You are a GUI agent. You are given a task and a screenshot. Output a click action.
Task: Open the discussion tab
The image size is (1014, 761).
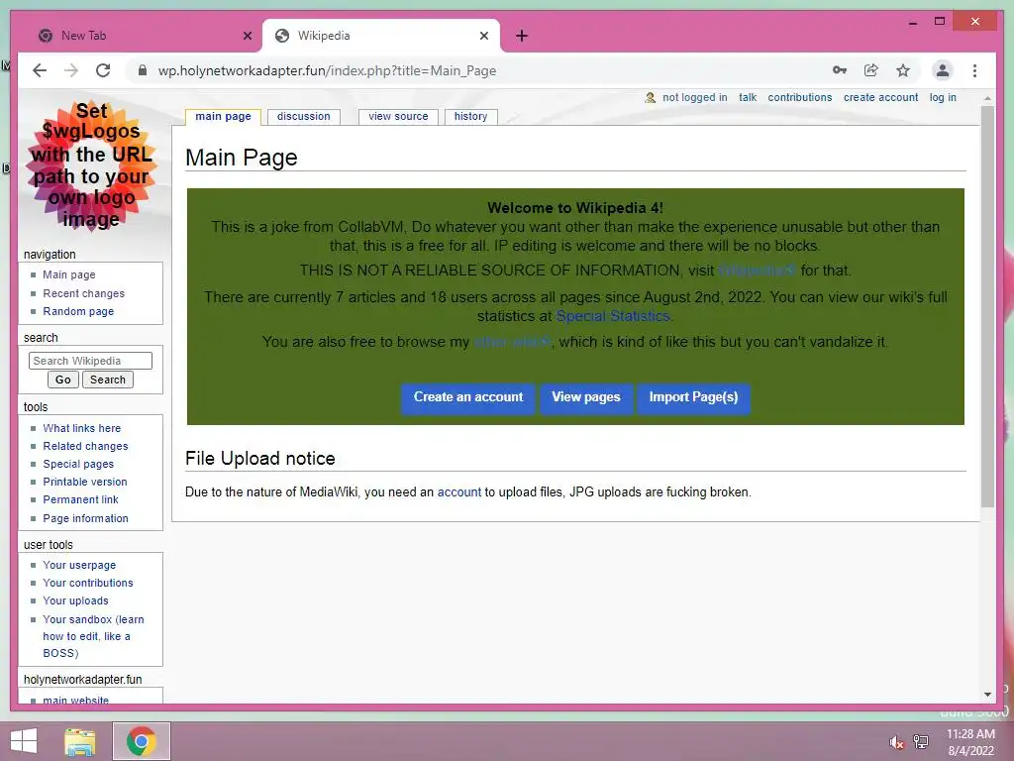coord(303,117)
